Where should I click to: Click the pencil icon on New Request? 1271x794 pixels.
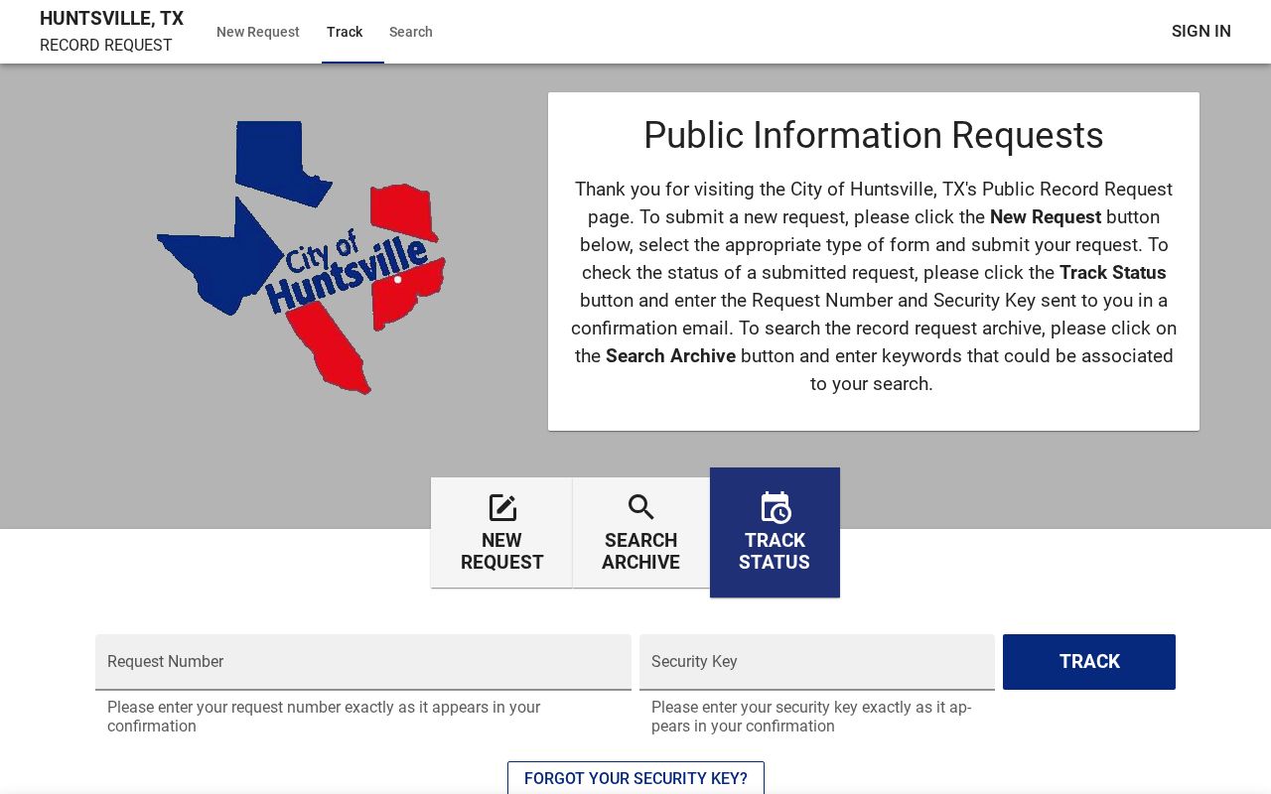tap(502, 508)
